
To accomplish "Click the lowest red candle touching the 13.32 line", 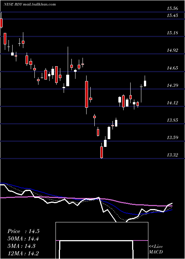I will coord(101,152).
